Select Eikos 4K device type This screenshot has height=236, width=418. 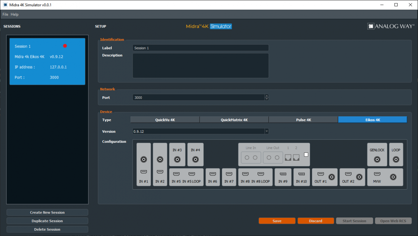coord(373,120)
